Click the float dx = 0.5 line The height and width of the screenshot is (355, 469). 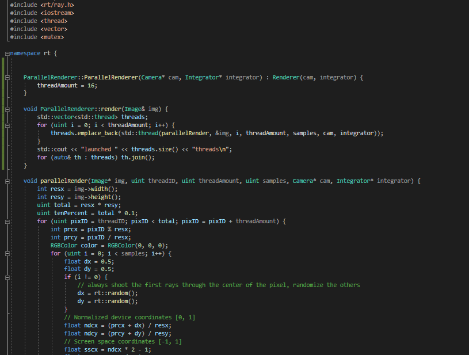pyautogui.click(x=89, y=262)
